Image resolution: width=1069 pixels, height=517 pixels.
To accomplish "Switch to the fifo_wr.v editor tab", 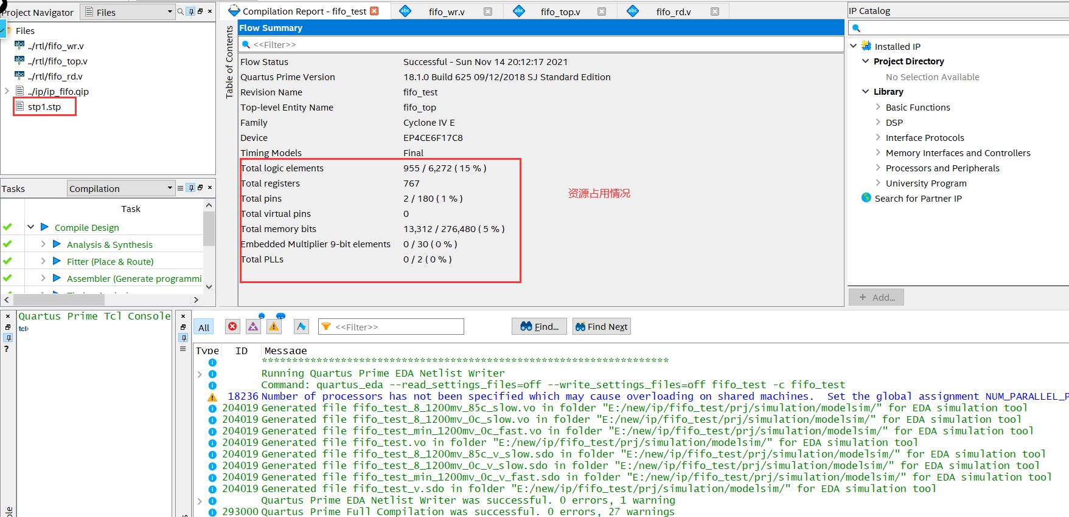I will coord(446,12).
